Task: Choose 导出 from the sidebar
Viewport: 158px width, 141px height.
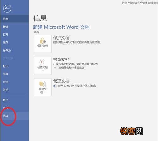Action: [x=14, y=82]
